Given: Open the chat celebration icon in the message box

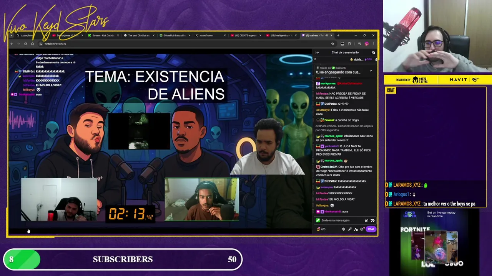Looking at the screenshot, I should pos(366,220).
